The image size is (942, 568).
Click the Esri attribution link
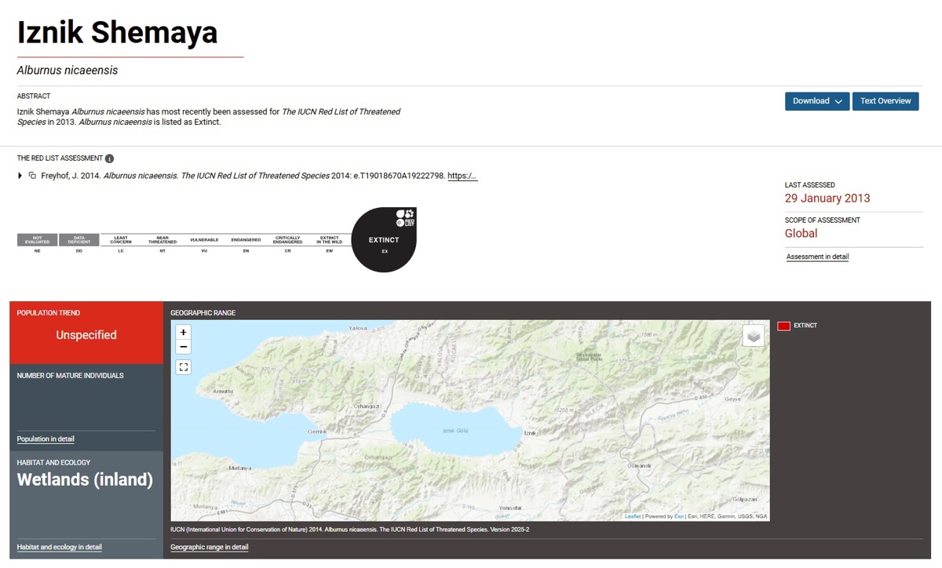click(x=678, y=516)
